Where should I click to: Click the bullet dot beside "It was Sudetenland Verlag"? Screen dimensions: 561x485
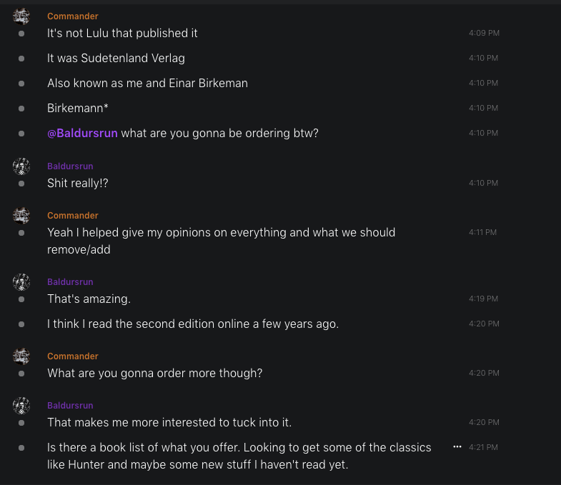pyautogui.click(x=21, y=59)
